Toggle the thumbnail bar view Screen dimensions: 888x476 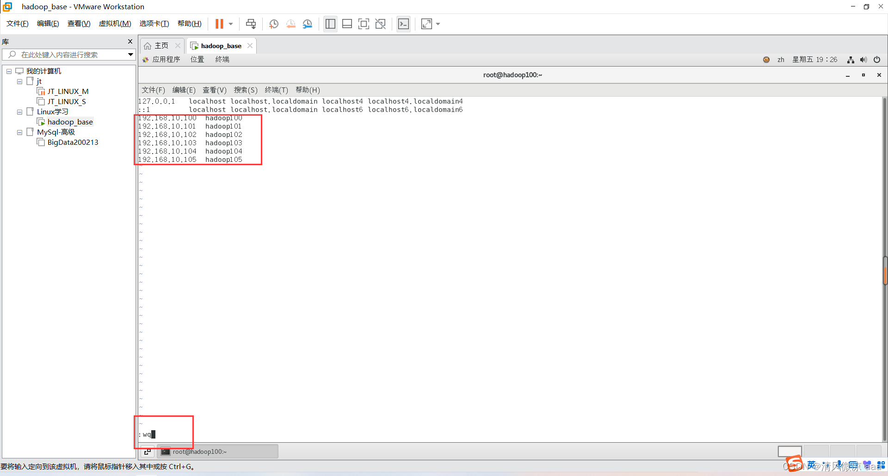(347, 24)
